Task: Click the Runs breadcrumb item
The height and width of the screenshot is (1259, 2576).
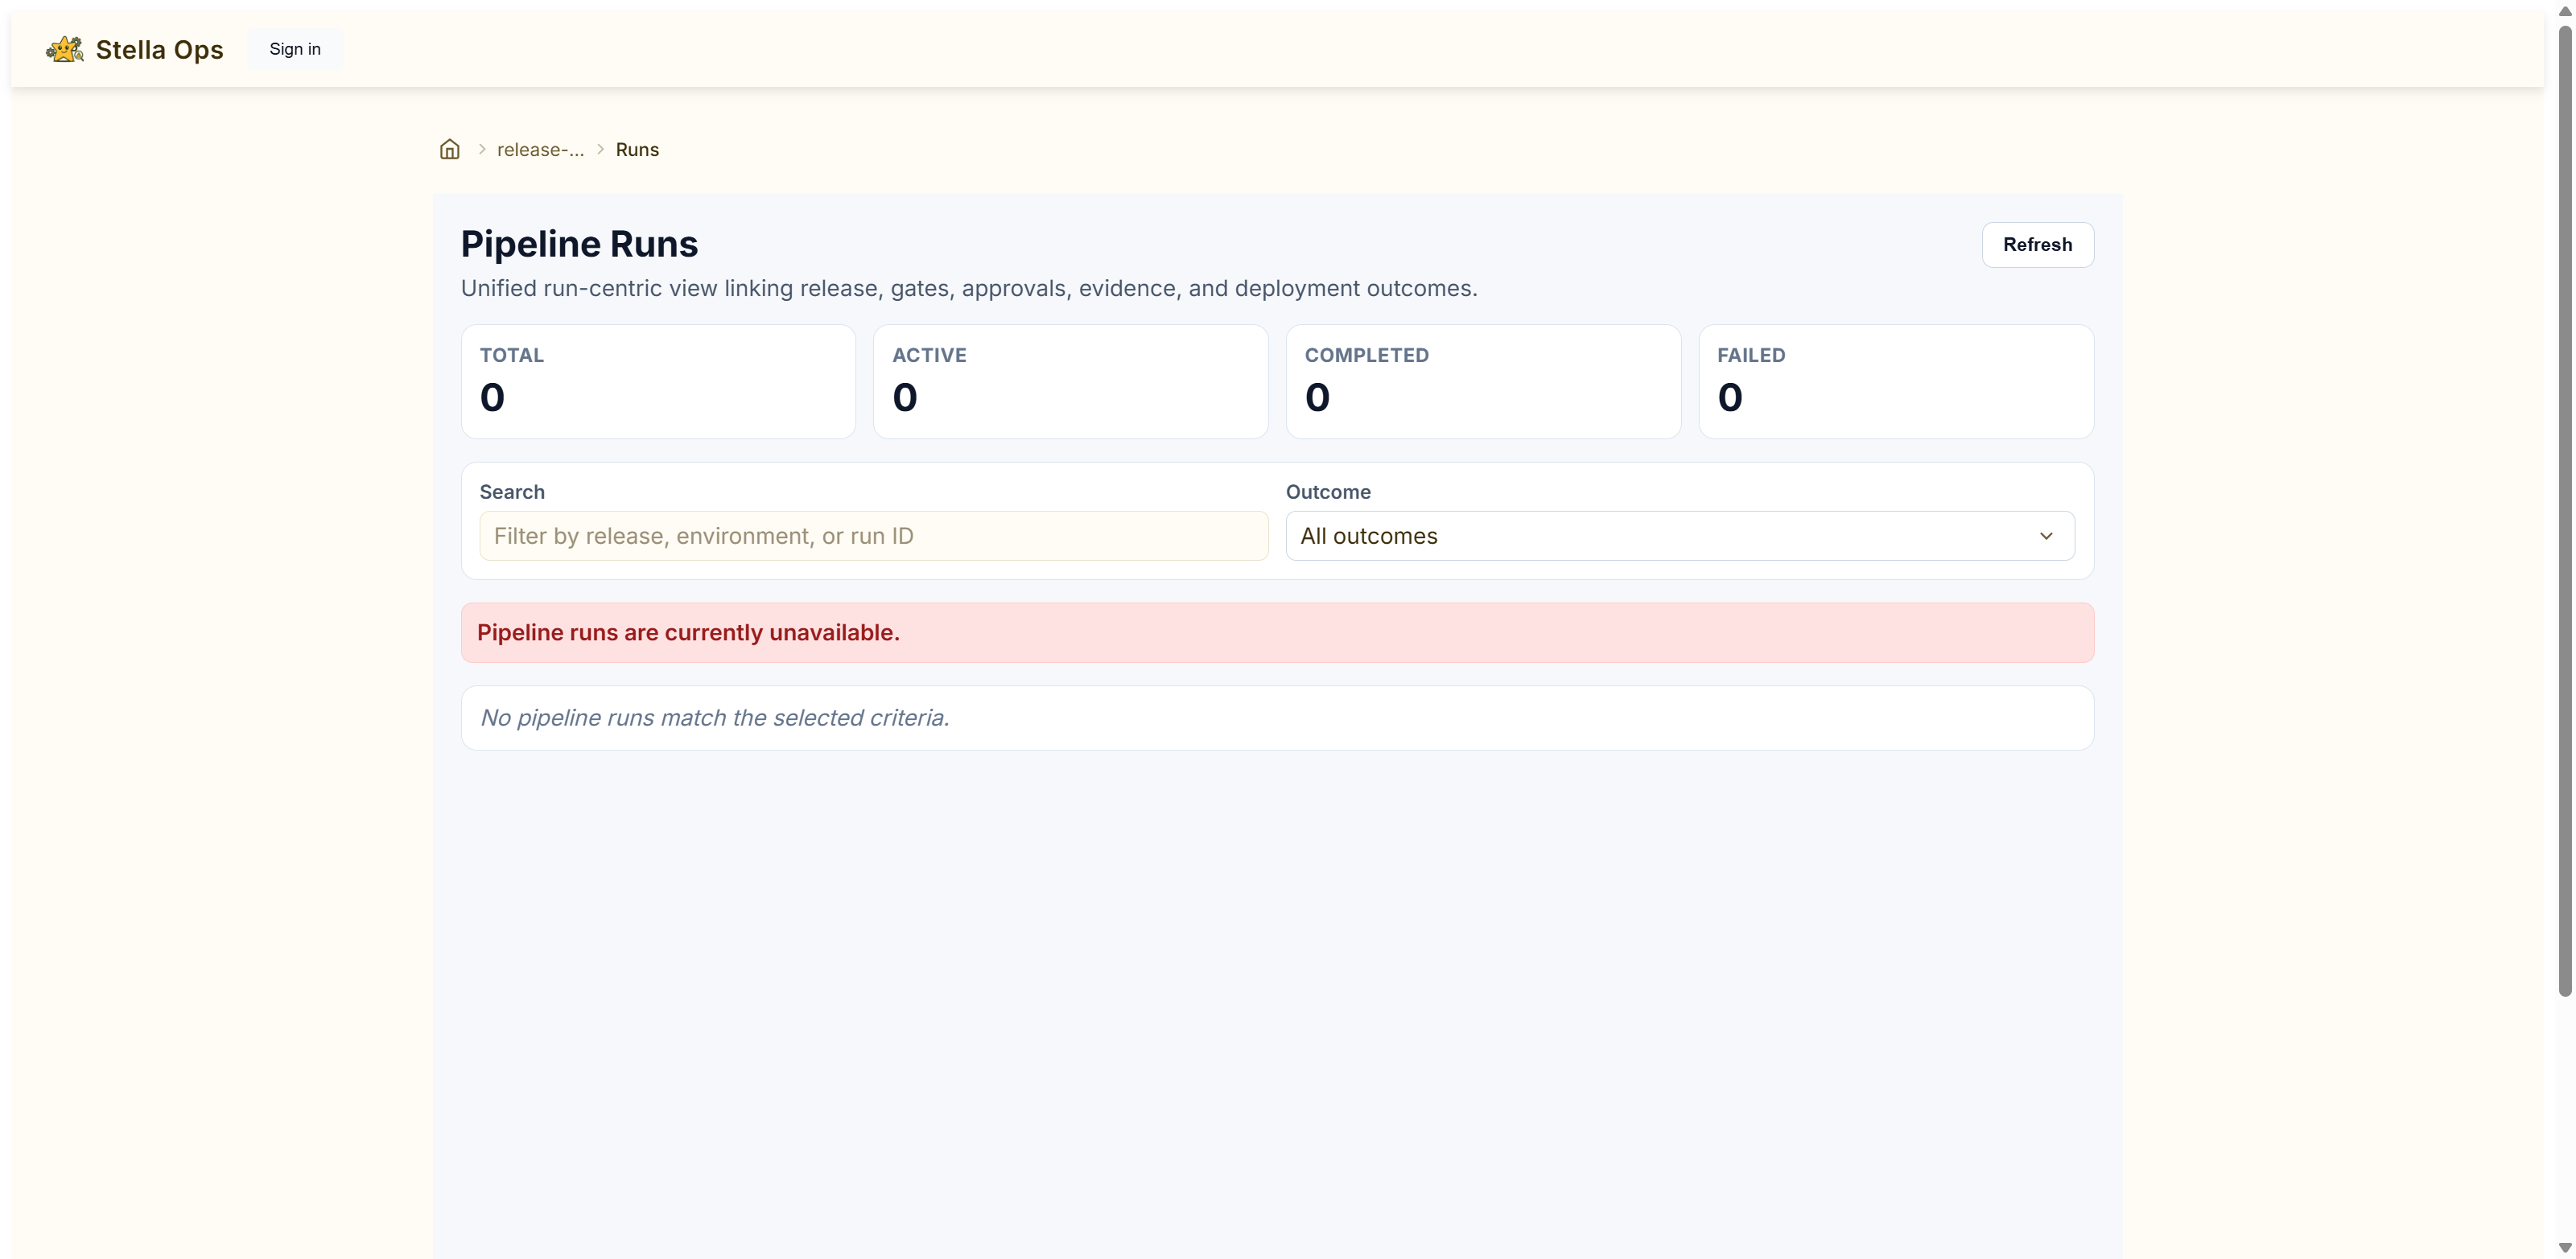Action: click(x=637, y=149)
